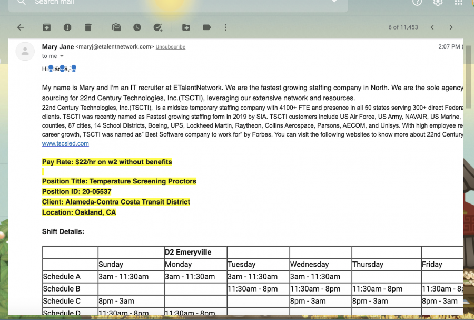Click the Location: Oakland, CA line
Image resolution: width=474 pixels, height=320 pixels.
pos(79,212)
